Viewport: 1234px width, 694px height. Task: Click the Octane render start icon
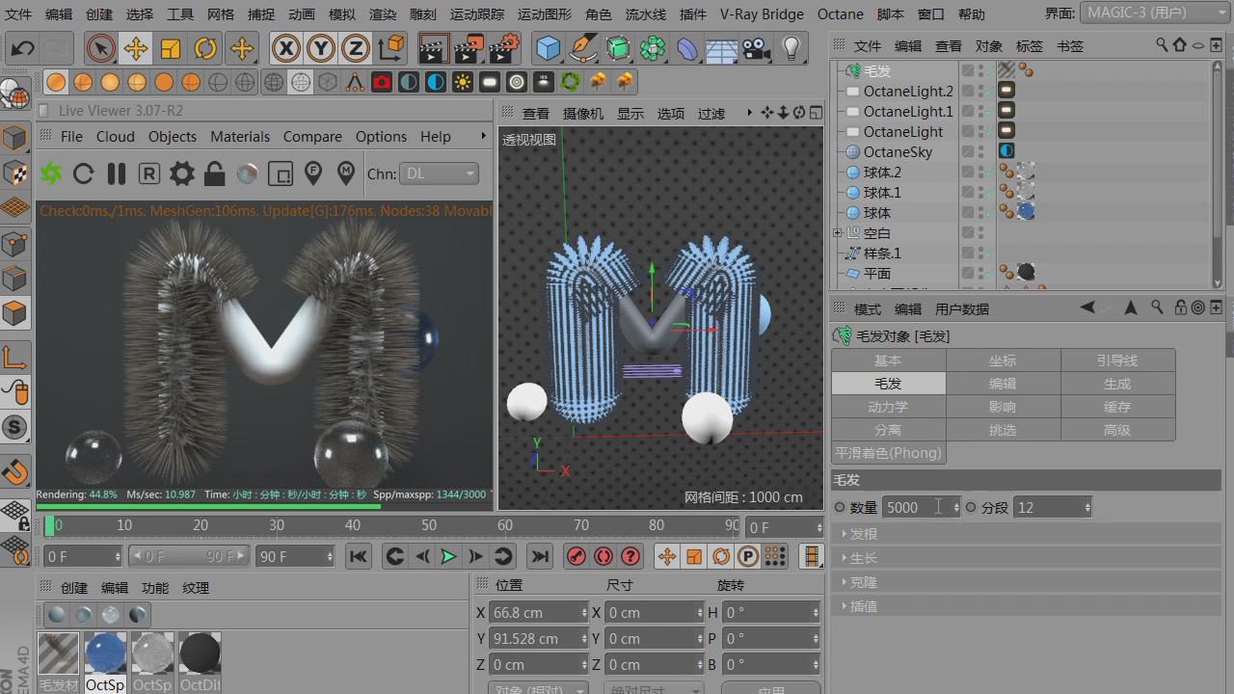(51, 173)
